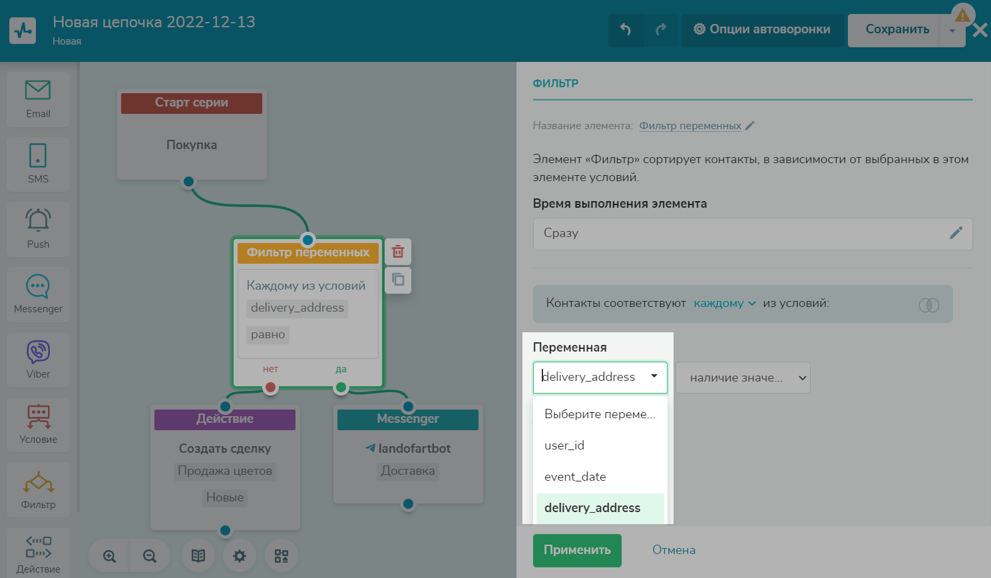Close the chain editor with the X

point(980,30)
